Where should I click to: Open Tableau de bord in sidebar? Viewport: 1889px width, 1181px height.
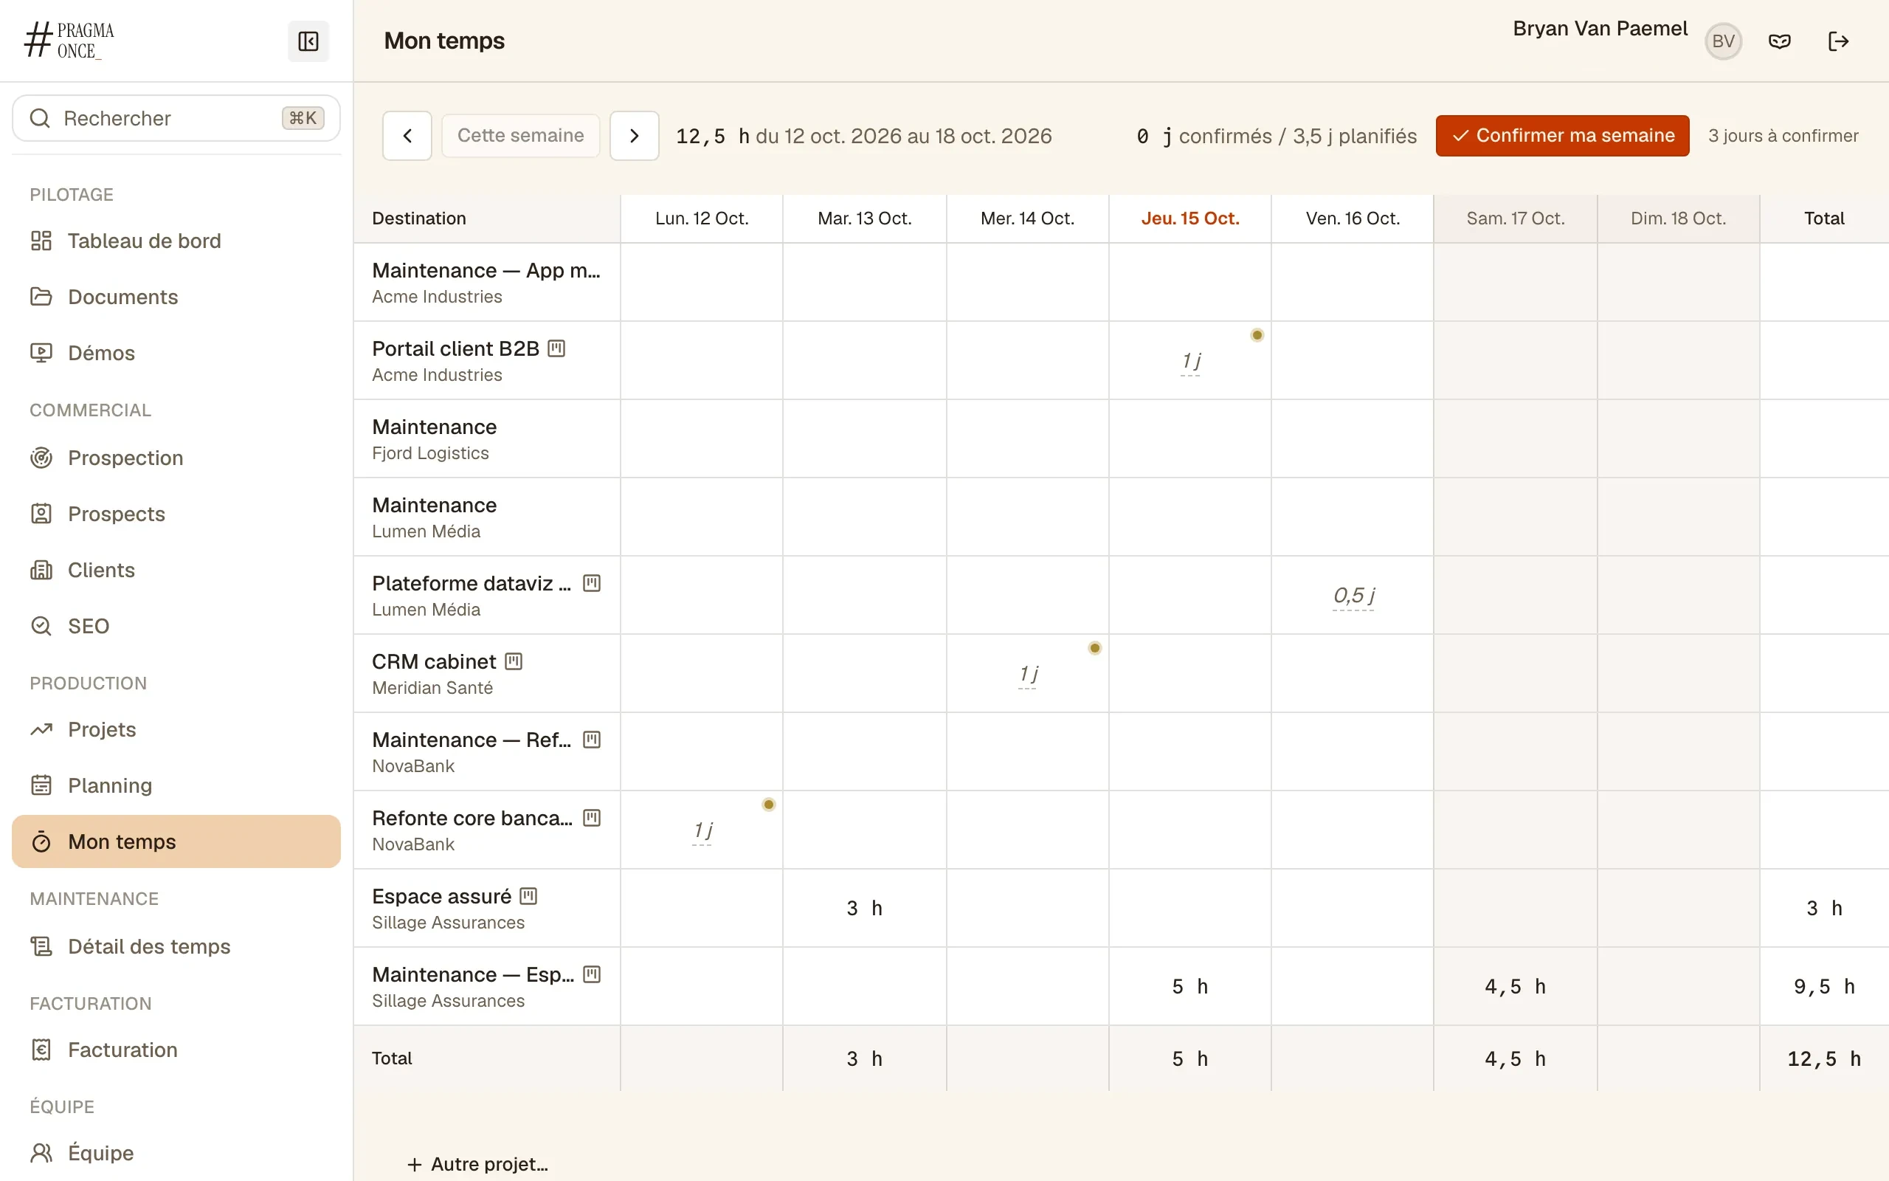pyautogui.click(x=176, y=241)
